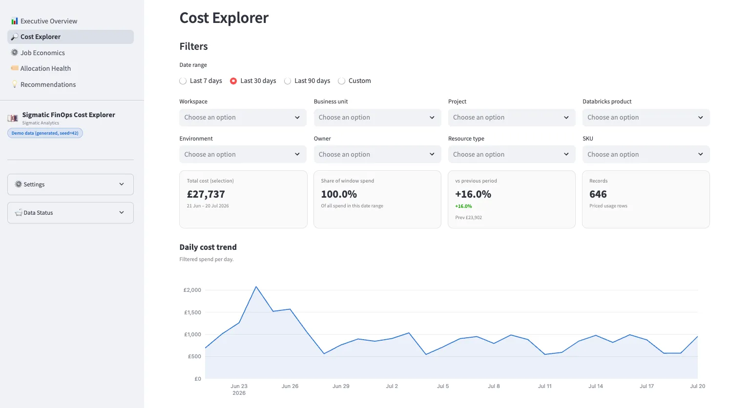Click the £1,500 axis label

[192, 312]
